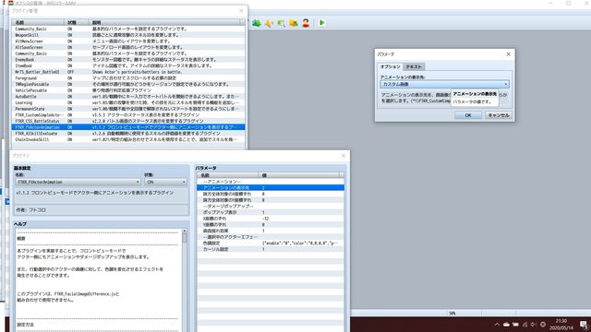Open the FTKR_FVActorAnimation name dropdown

(78, 182)
